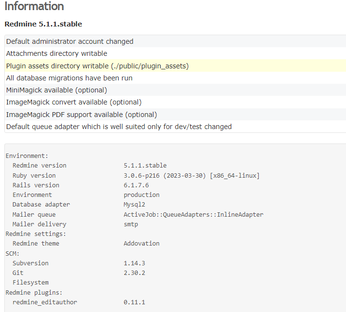Select 'ActiveJob::QueueAdapters::InlineAdapter' value

(194, 214)
